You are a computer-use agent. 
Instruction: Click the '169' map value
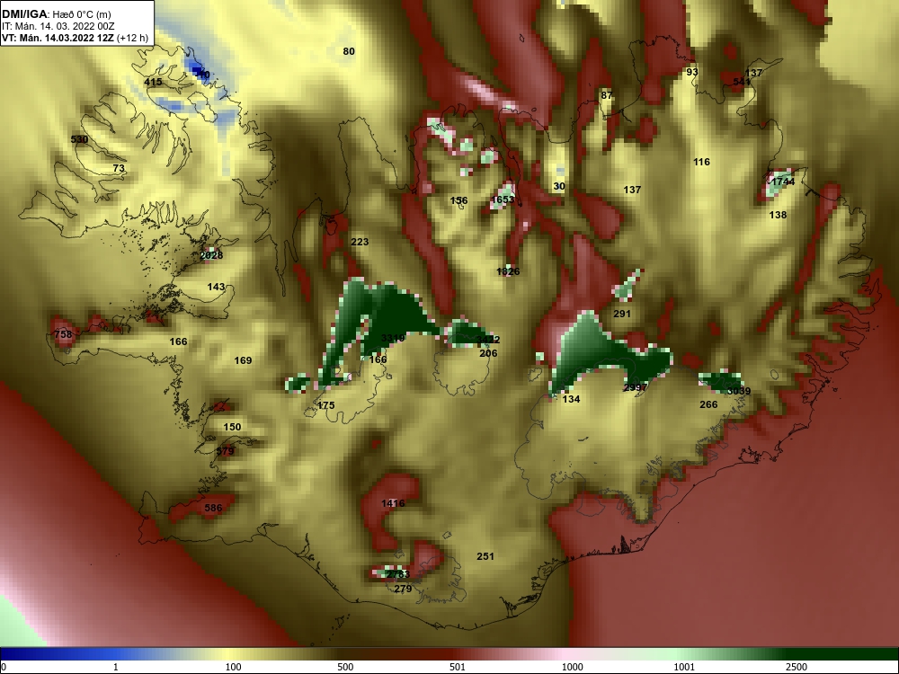coord(243,360)
